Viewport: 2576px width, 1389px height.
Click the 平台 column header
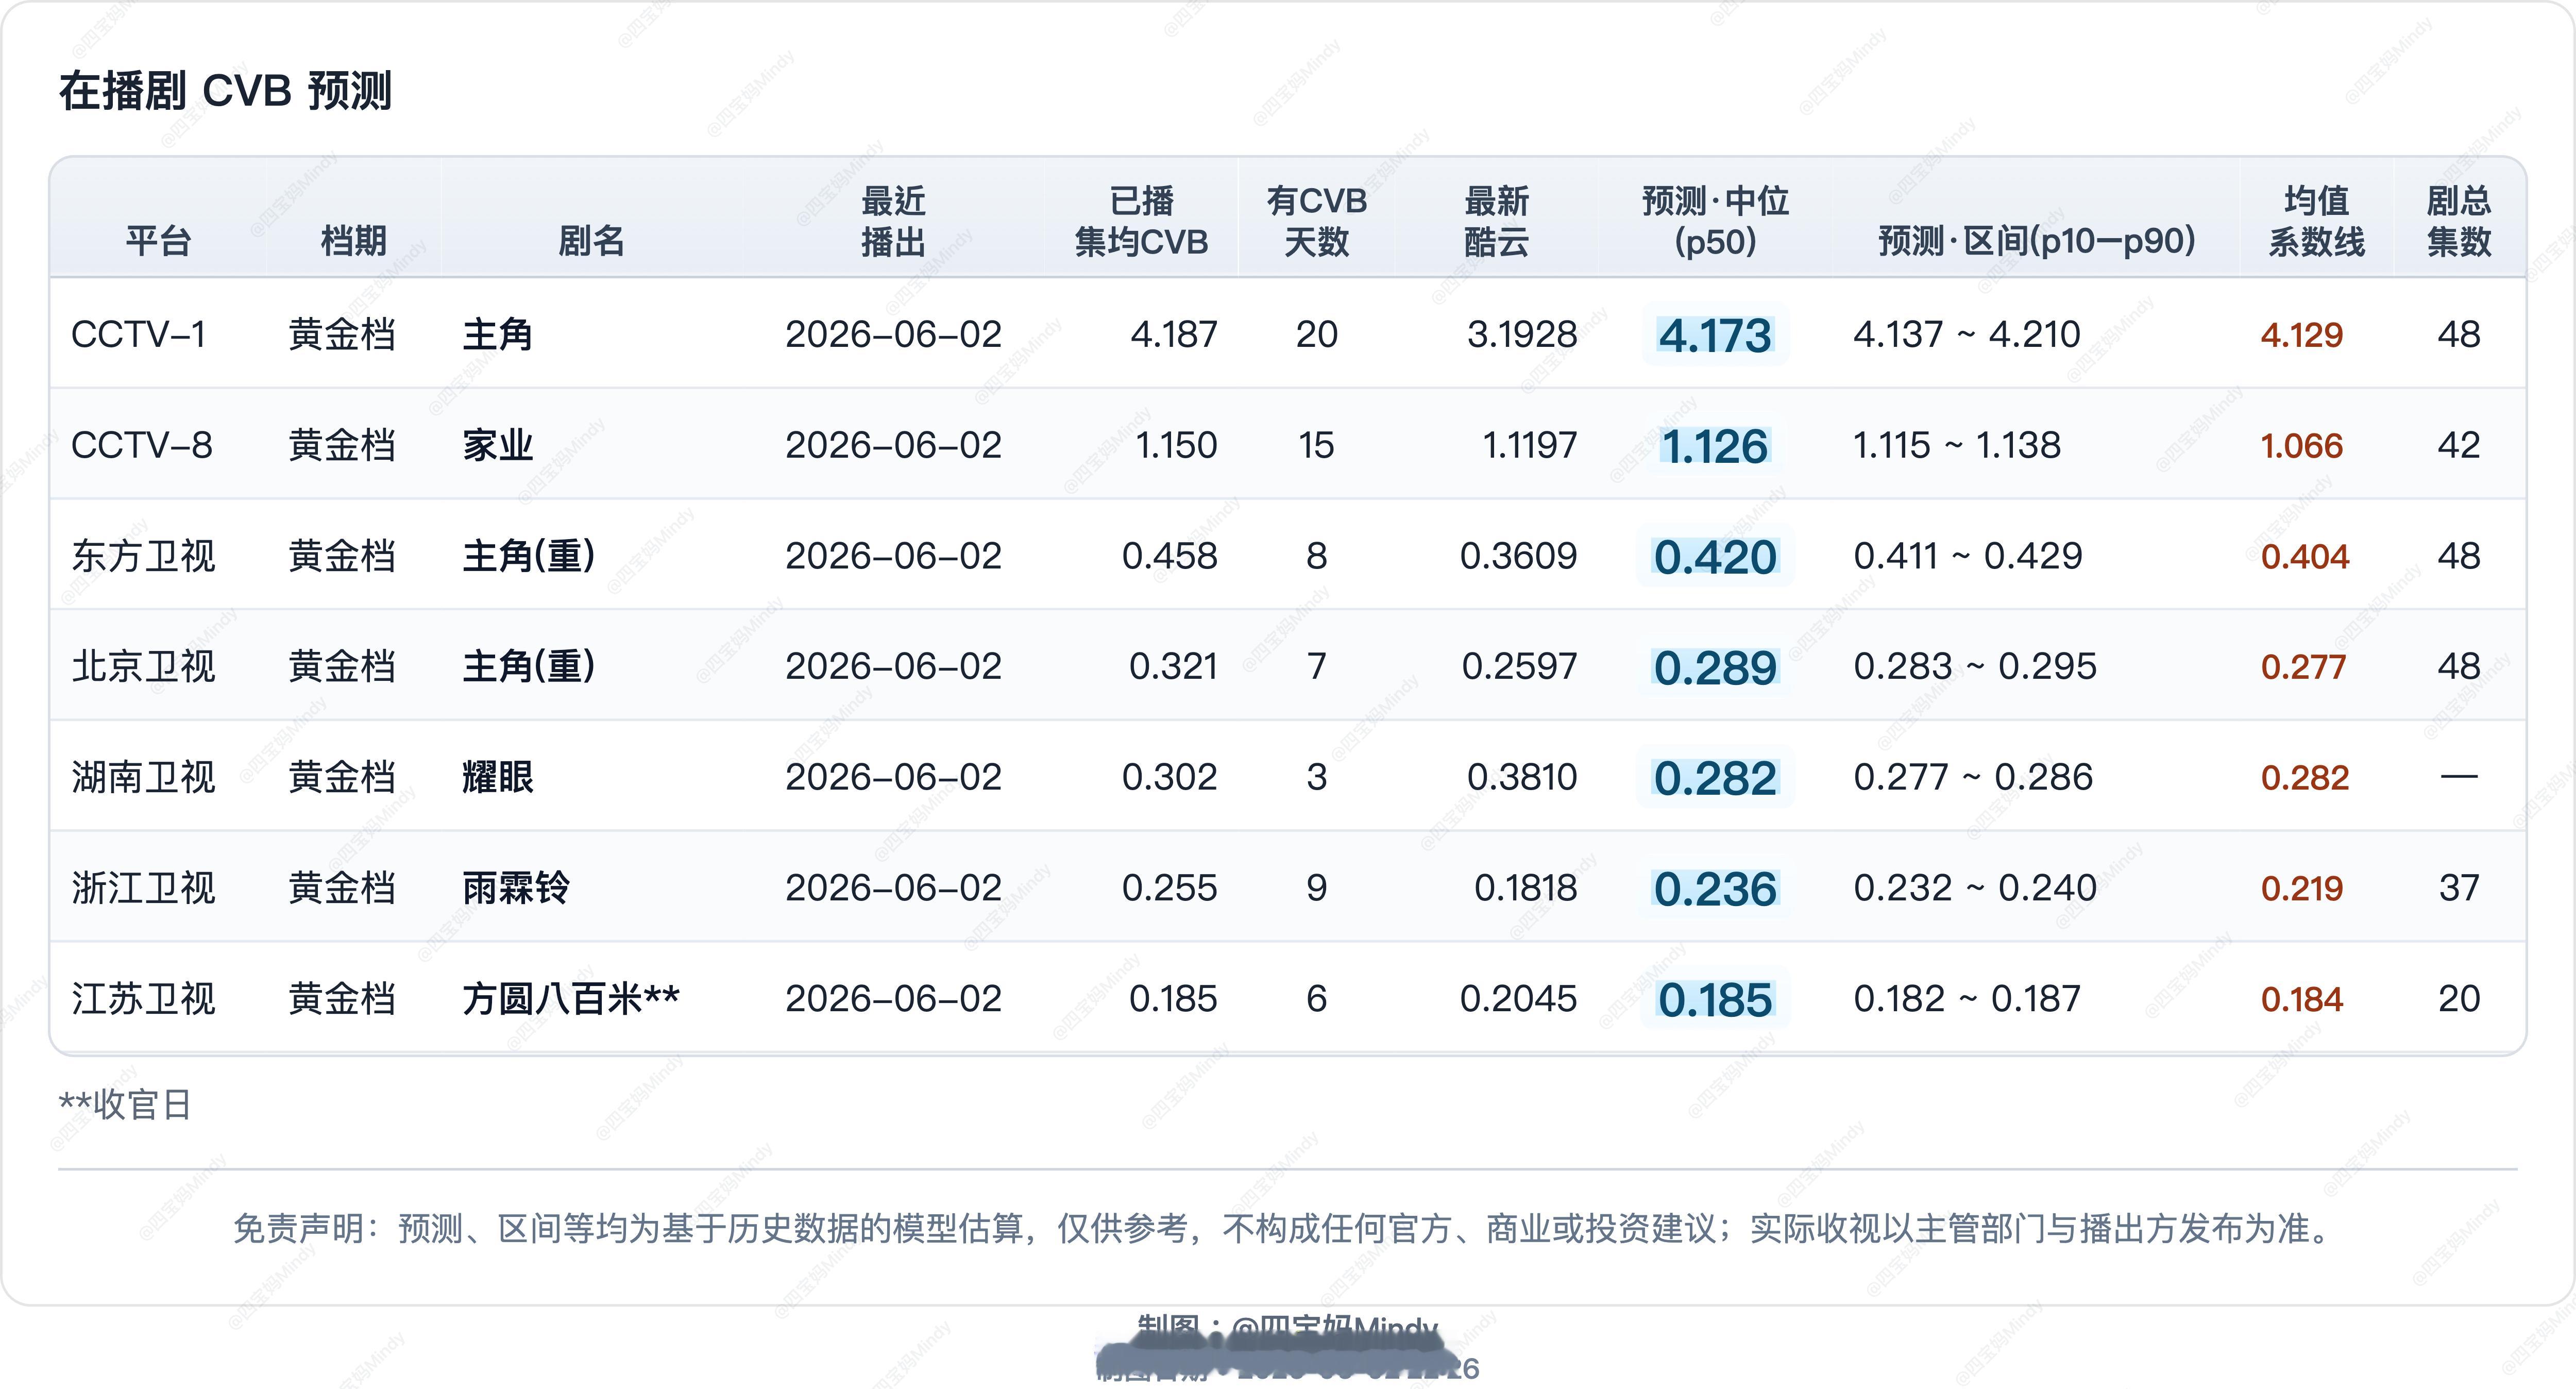[158, 241]
